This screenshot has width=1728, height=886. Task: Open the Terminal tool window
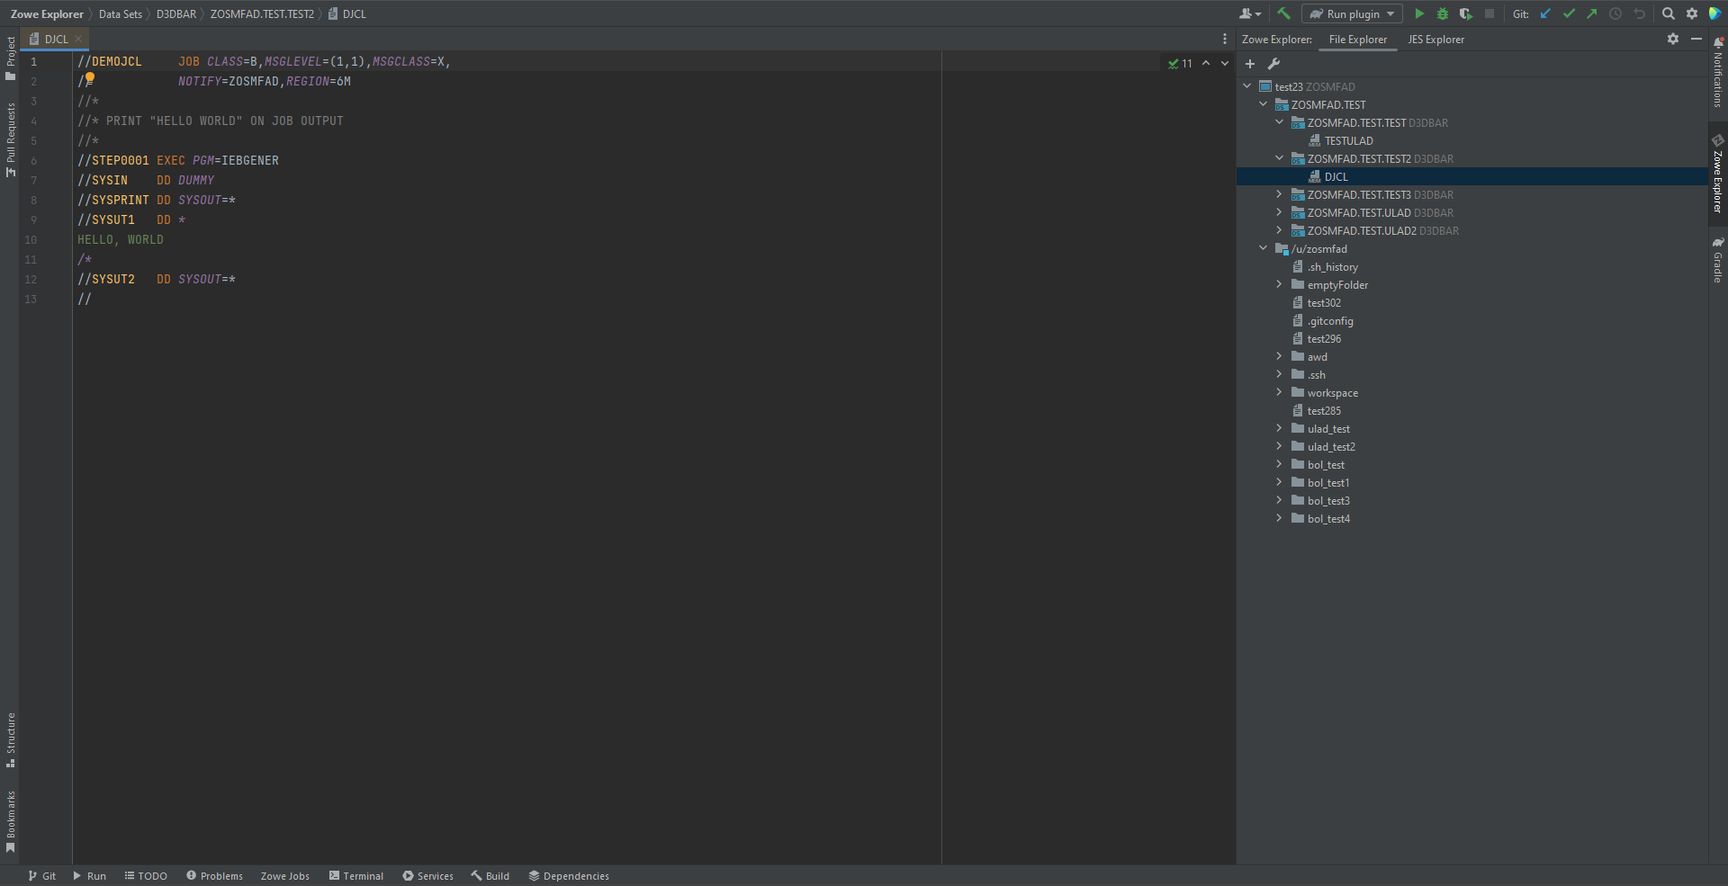tap(356, 876)
